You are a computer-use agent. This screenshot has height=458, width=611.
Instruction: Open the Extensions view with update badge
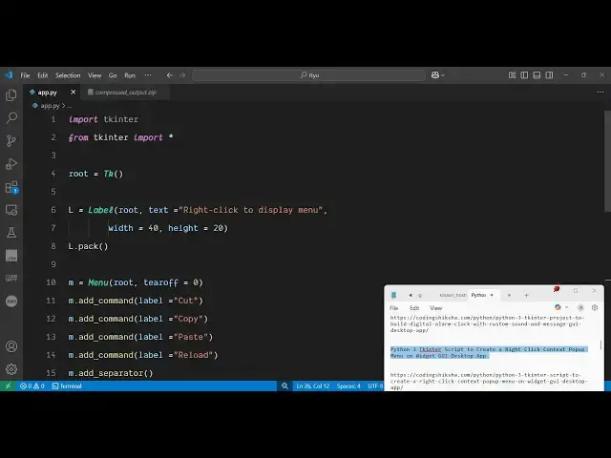point(11,187)
